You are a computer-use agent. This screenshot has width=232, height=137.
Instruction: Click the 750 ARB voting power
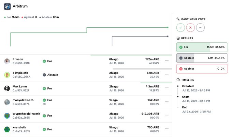153,127
